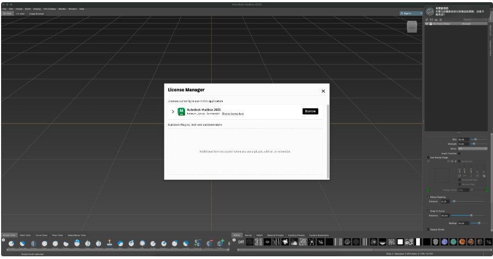Select the Flatten brush tool
The width and height of the screenshot is (493, 259).
pyautogui.click(x=66, y=243)
